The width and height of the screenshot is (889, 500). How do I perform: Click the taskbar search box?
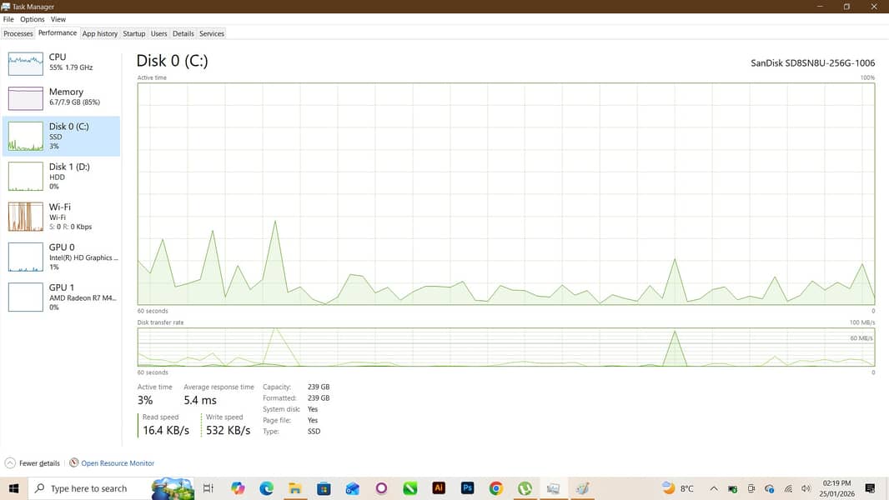(x=88, y=488)
